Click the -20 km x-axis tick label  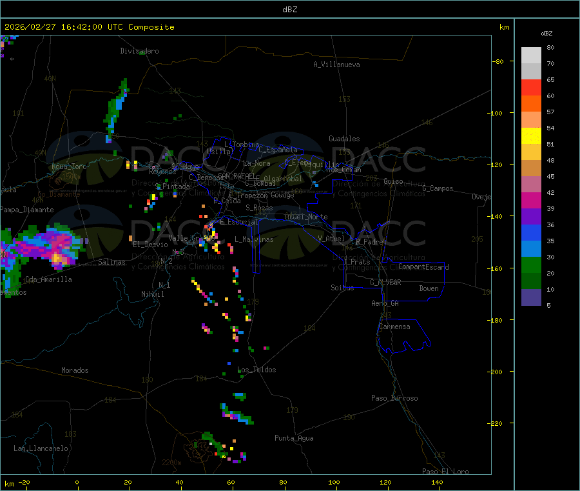pyautogui.click(x=24, y=482)
